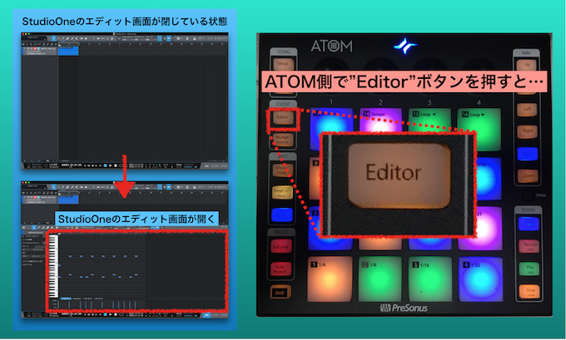Image resolution: width=566 pixels, height=340 pixels.
Task: Click track color strip in upper window
Action: pos(22,51)
